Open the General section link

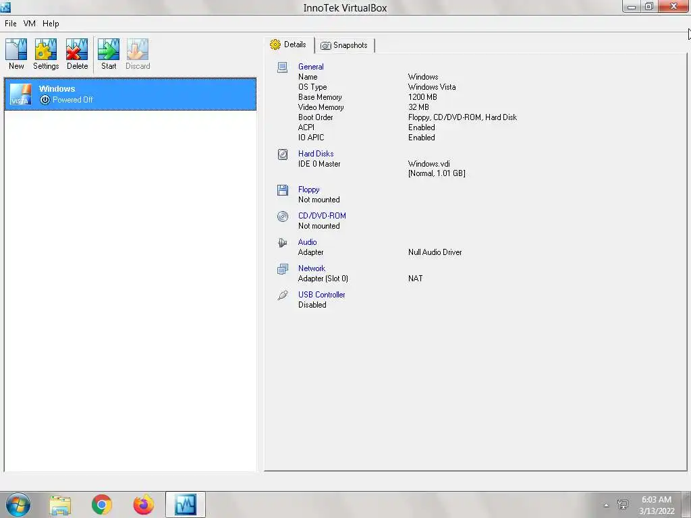(x=310, y=67)
